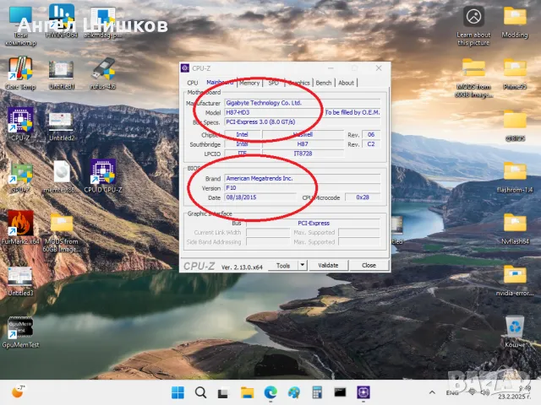
Task: Switch to the Memory tab
Action: click(x=249, y=83)
